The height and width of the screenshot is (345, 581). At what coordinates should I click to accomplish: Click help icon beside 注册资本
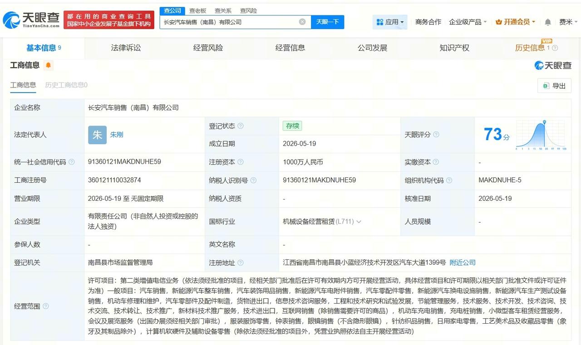point(241,162)
